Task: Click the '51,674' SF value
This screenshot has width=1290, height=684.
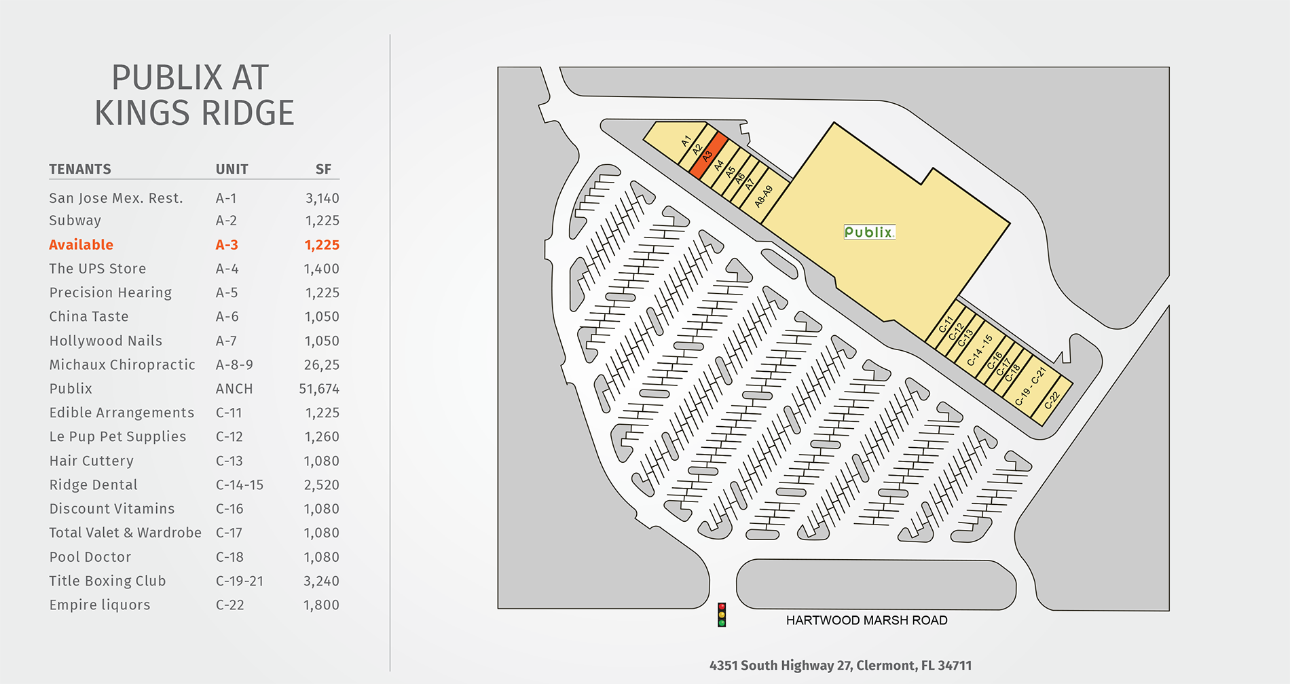Action: (319, 389)
